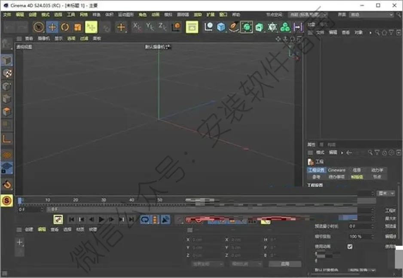
Task: Open the 角色 menu
Action: [142, 15]
